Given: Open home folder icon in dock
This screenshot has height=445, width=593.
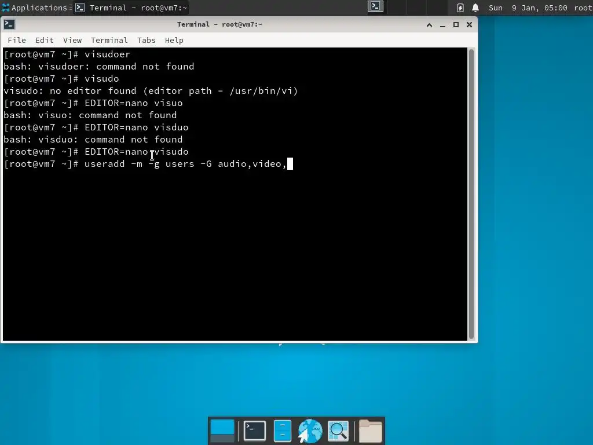Looking at the screenshot, I should click(x=370, y=431).
